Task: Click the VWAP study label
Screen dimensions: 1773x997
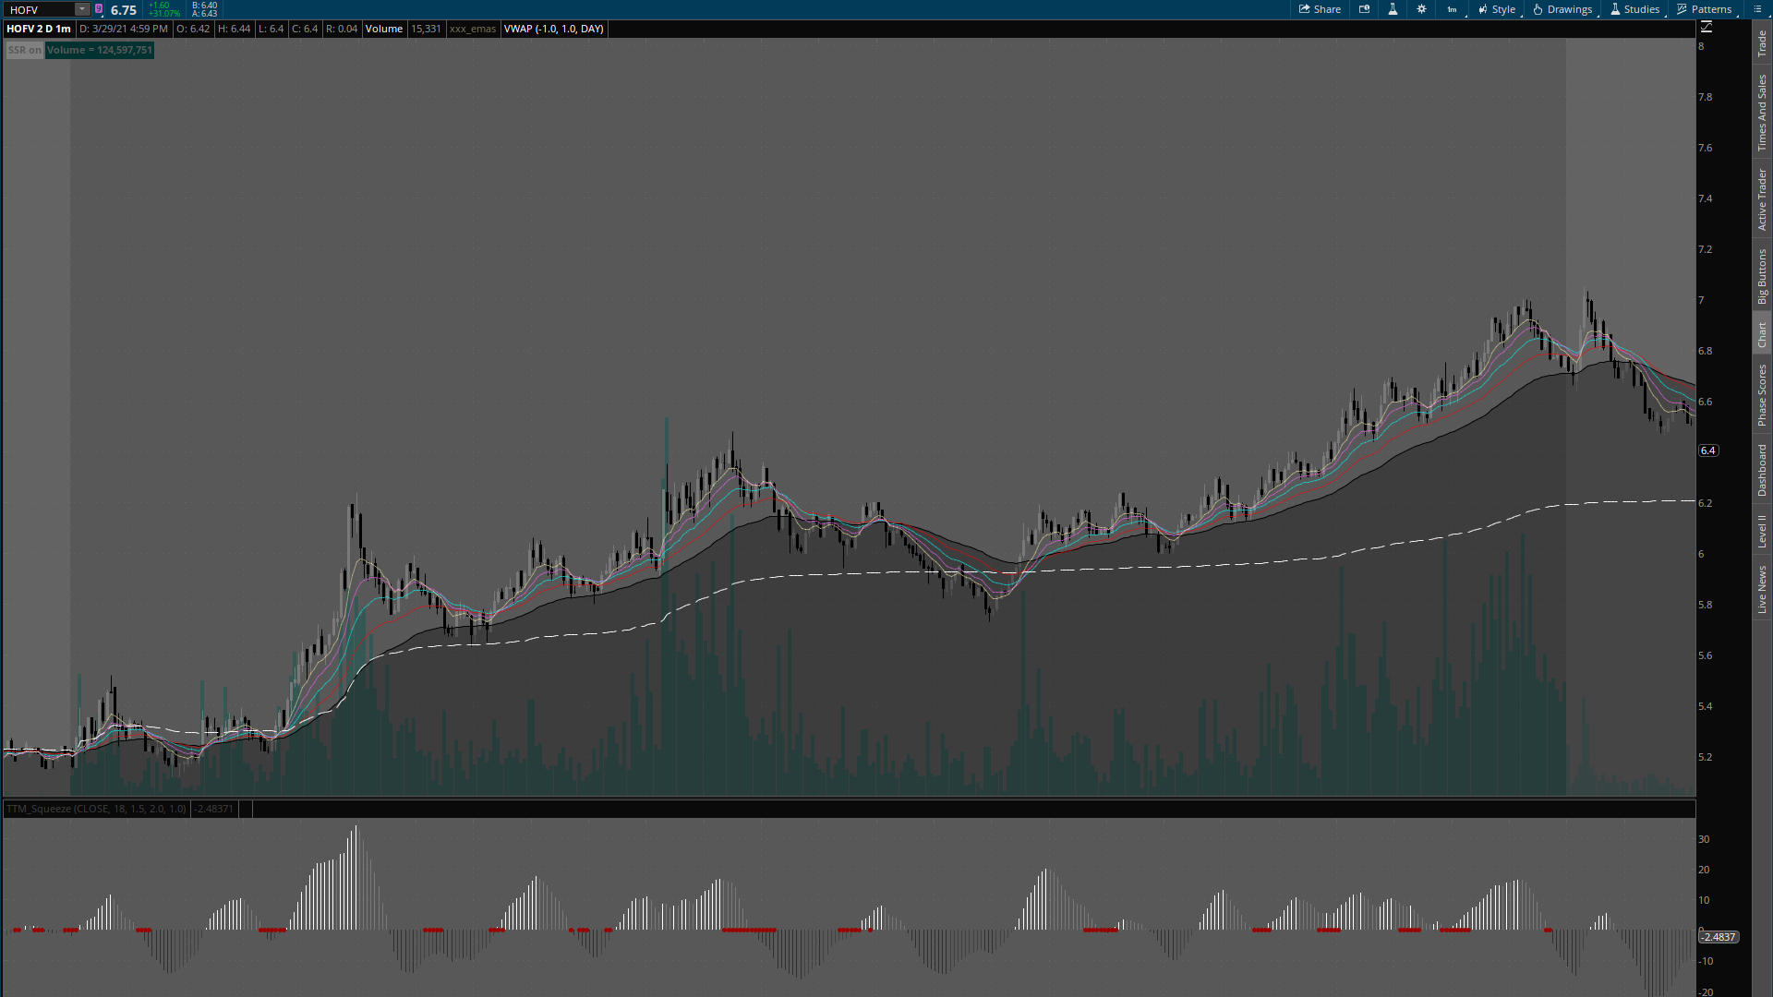Action: pyautogui.click(x=553, y=29)
